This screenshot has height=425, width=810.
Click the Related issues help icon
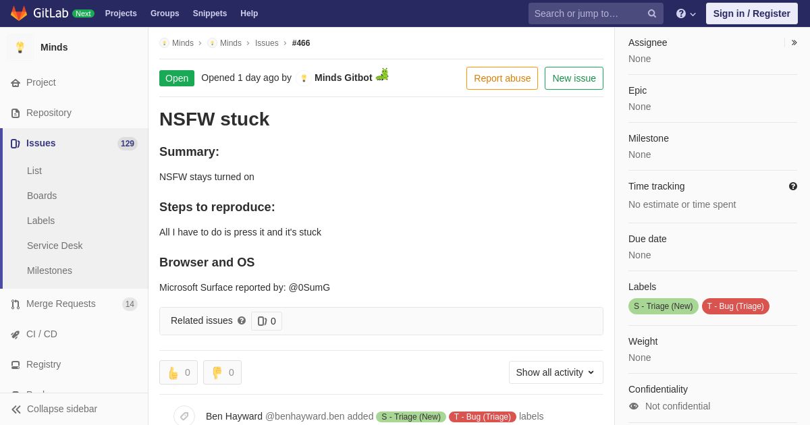click(x=242, y=320)
